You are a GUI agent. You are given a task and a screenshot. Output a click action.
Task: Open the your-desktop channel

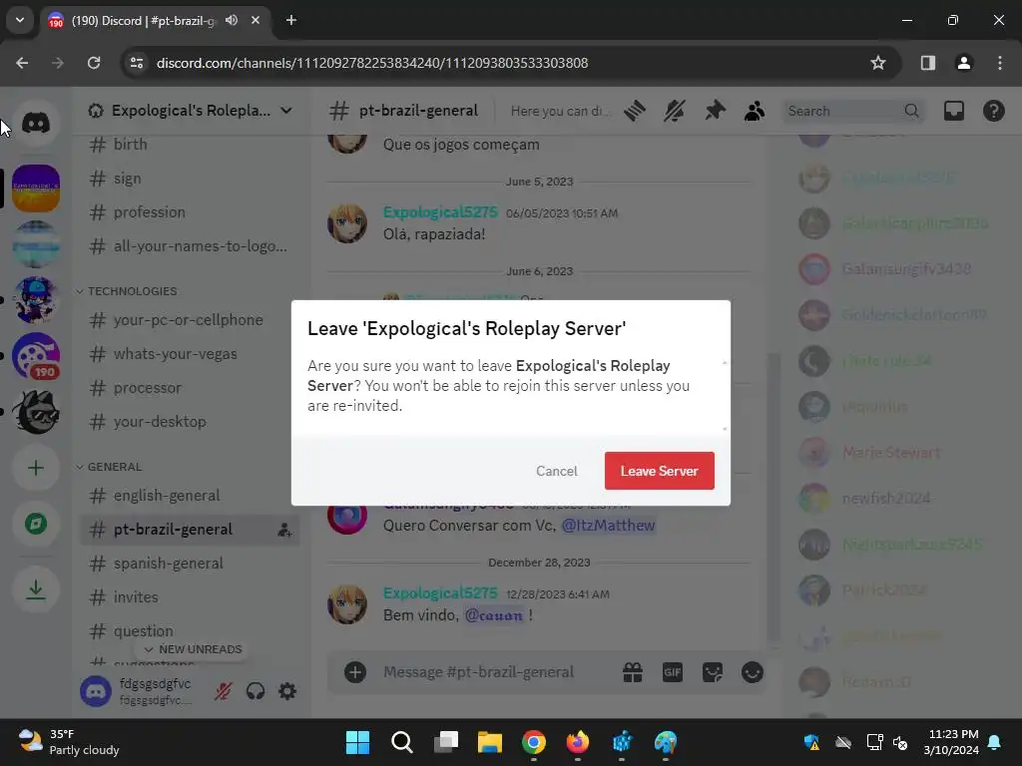click(190, 422)
